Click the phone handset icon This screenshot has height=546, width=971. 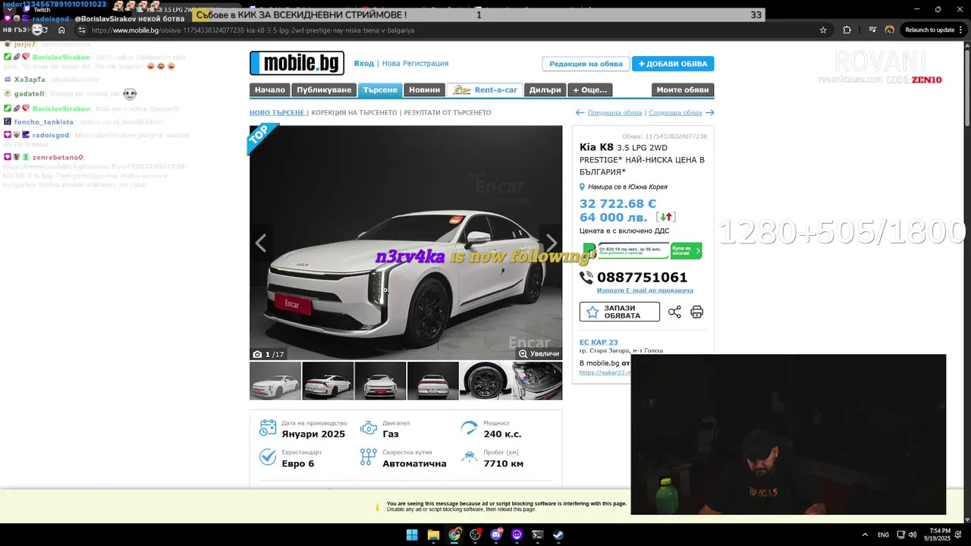pos(586,278)
